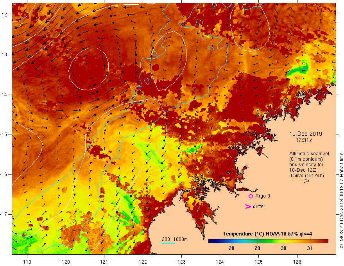Click the '30' temperature scale value
Image resolution: width=344 pixels, height=266 pixels.
coord(283,248)
